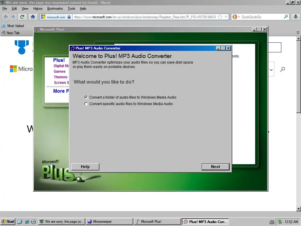Expand the chevron dropdown on Microsoft page
The width and height of the screenshot is (301, 226).
pyautogui.click(x=271, y=70)
